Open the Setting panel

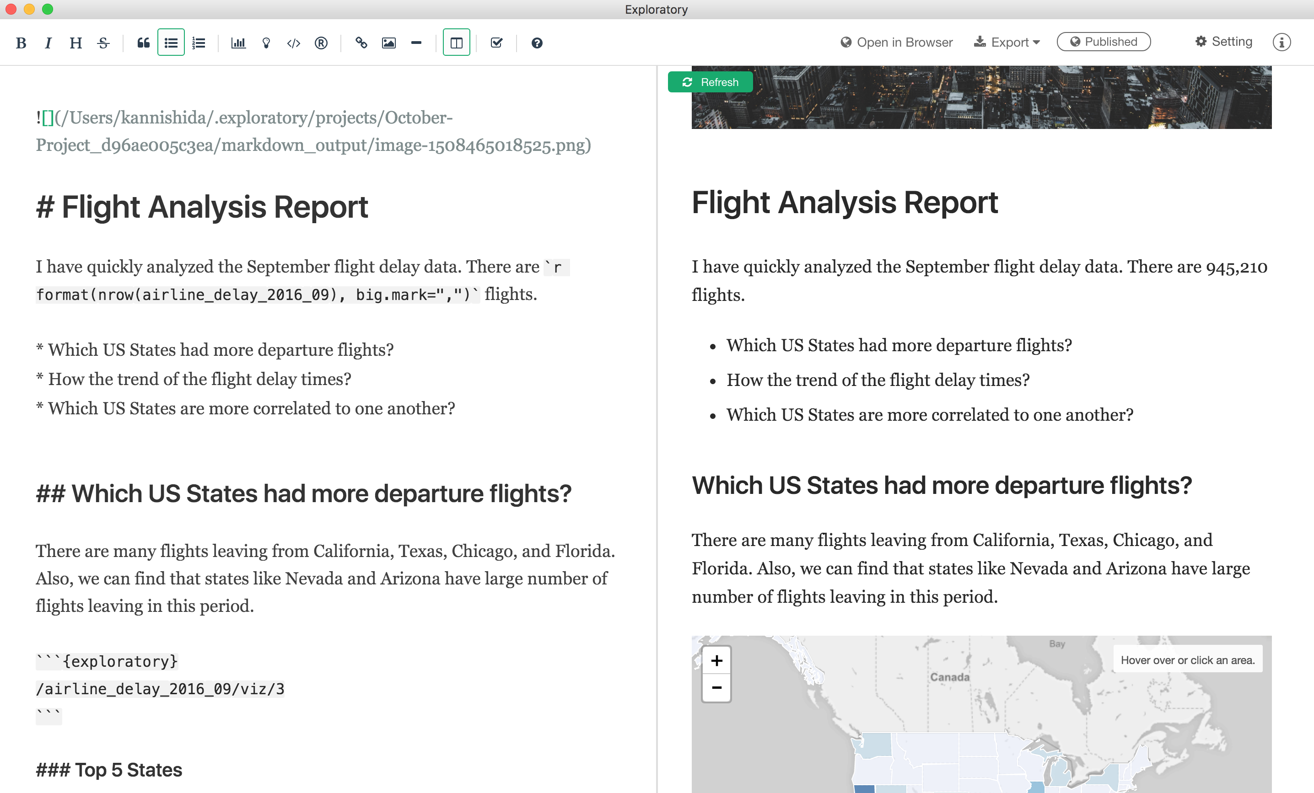[1224, 42]
